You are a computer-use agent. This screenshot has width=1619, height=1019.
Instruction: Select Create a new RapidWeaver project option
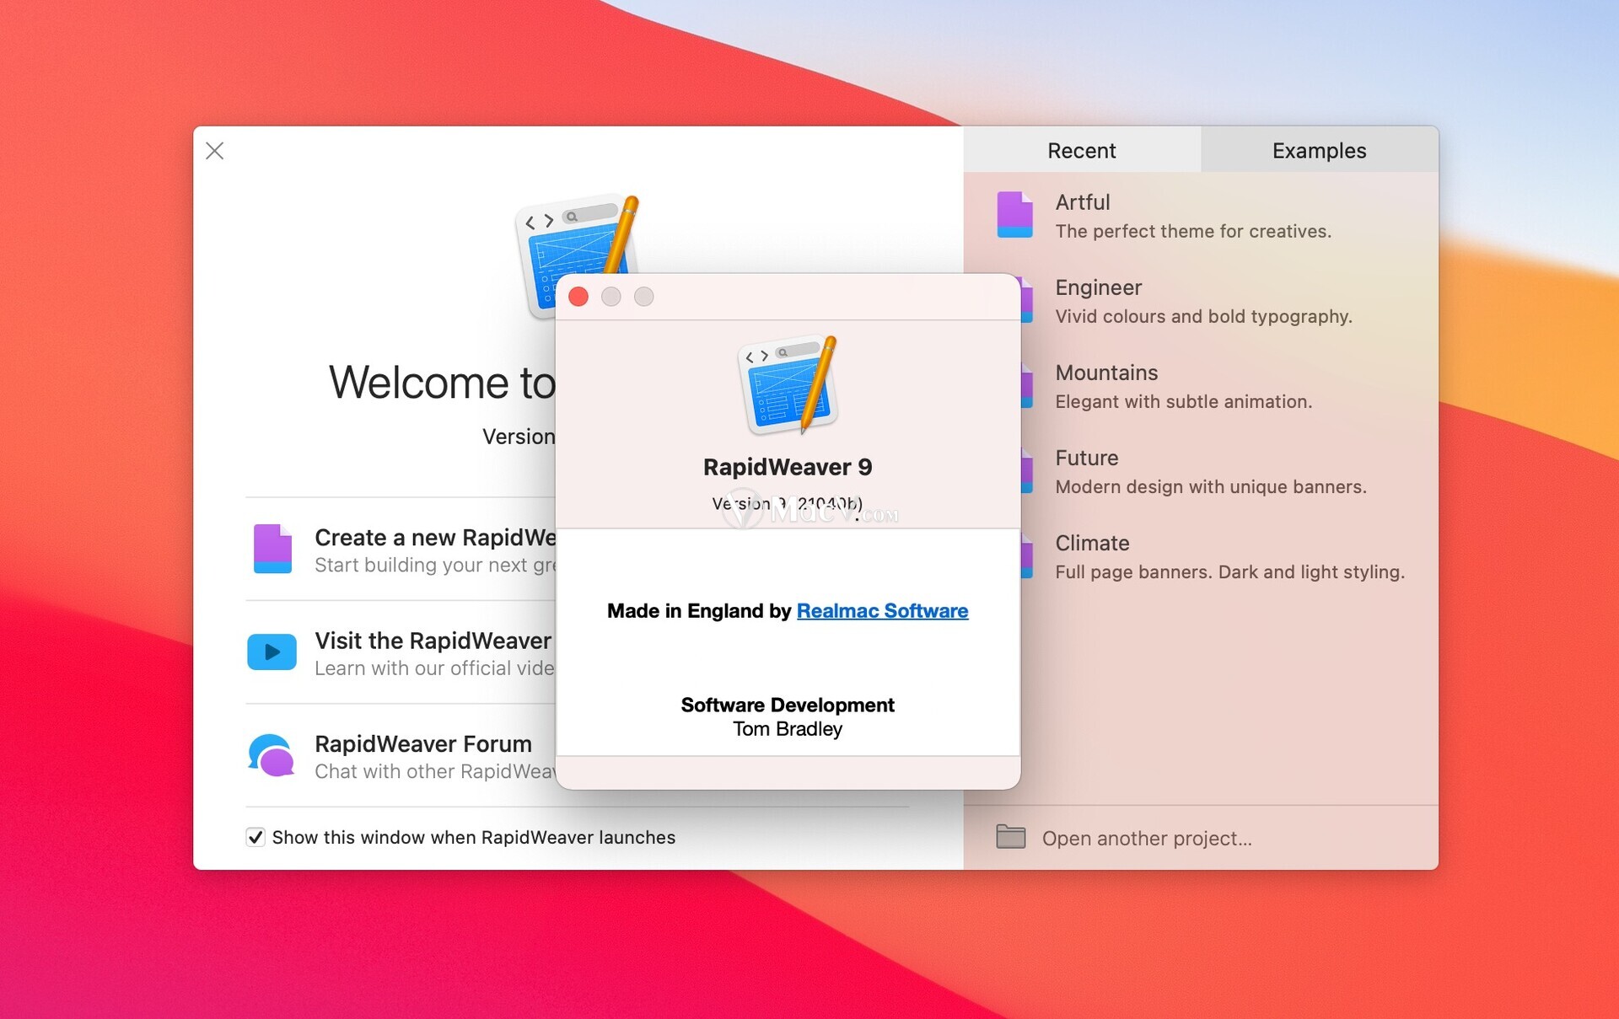pos(401,550)
